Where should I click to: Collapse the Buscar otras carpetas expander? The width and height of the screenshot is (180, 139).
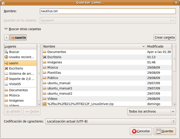tap(6, 29)
